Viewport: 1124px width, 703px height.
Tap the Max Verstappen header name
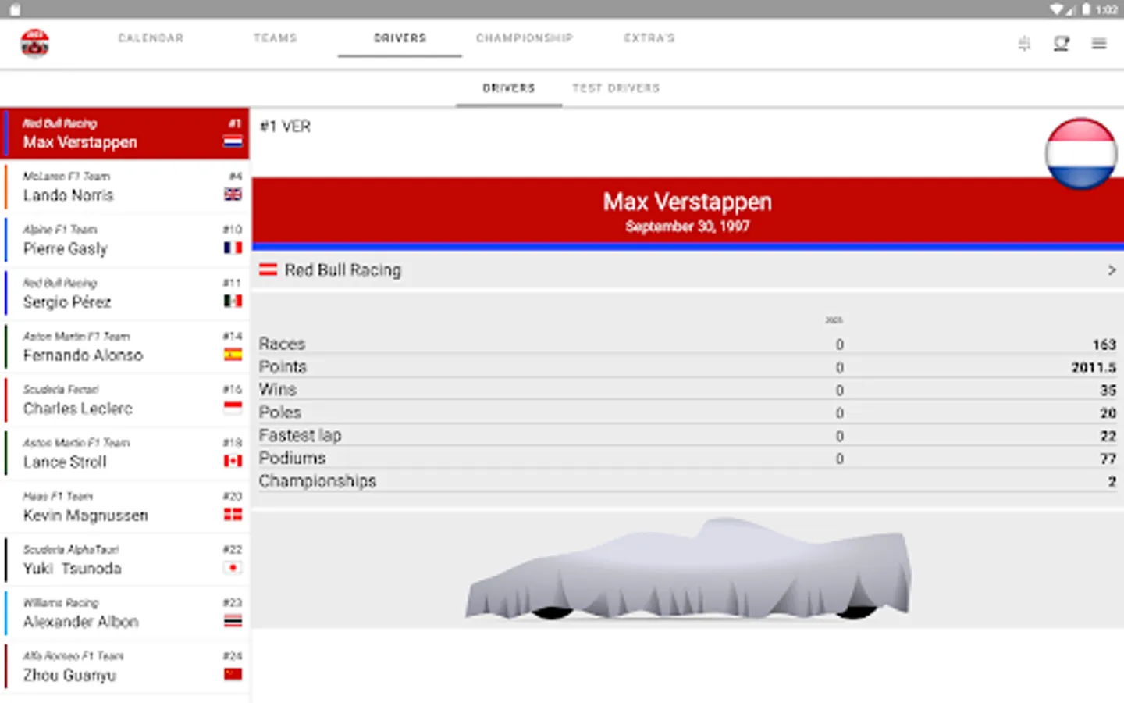pos(688,202)
